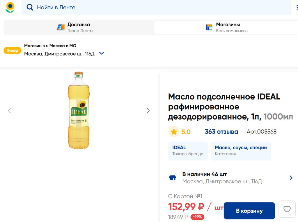Open the 363 отзыва reviews link
Viewport: 298px width, 222px height.
click(x=221, y=132)
